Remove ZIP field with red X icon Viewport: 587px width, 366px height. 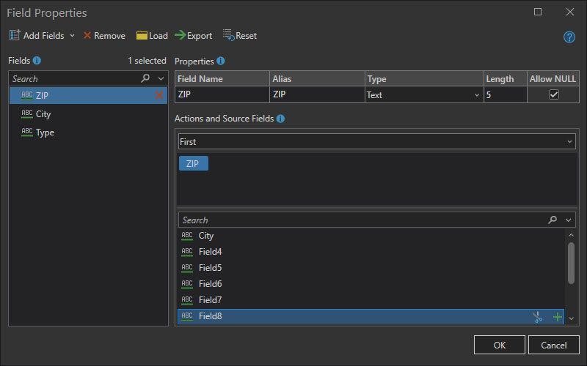[159, 95]
